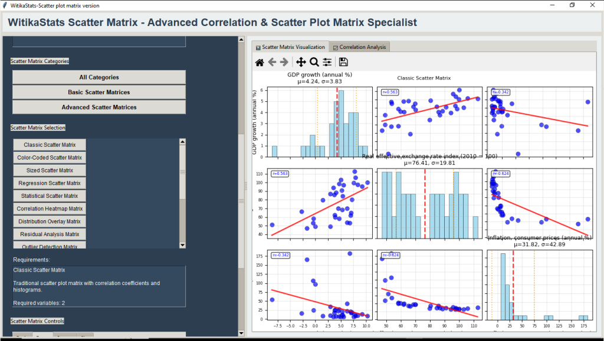
Task: Click 'Scatter Matrix Selection' label
Action: coord(38,128)
